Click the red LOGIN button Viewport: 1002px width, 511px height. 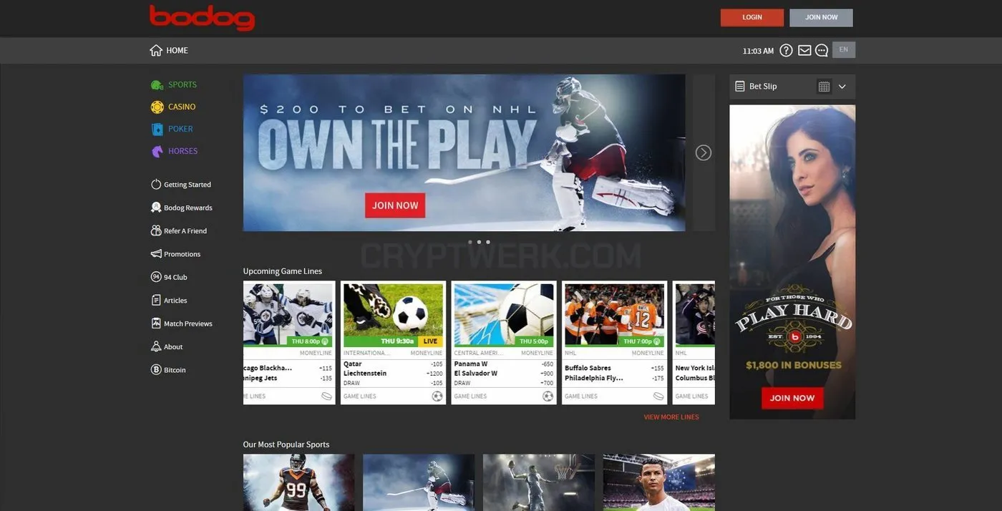(752, 17)
